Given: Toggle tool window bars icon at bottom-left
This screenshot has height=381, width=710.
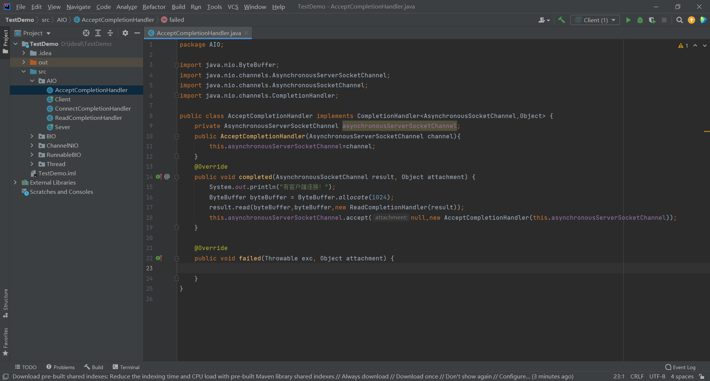Looking at the screenshot, I should click(x=6, y=377).
